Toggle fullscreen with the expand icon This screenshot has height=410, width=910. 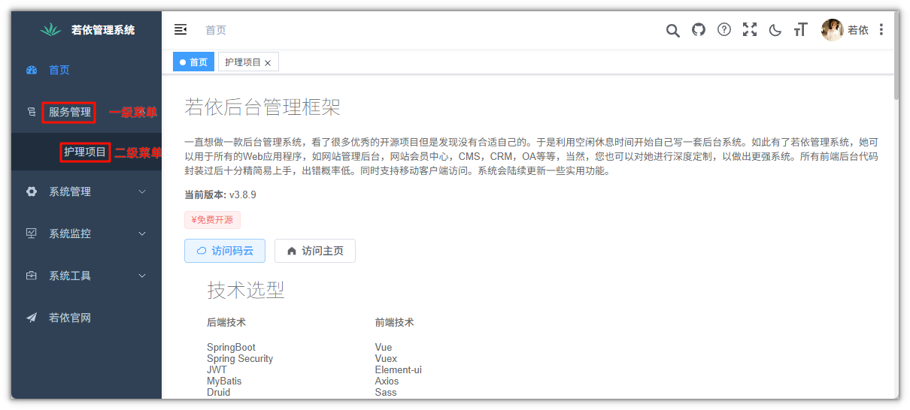click(750, 30)
